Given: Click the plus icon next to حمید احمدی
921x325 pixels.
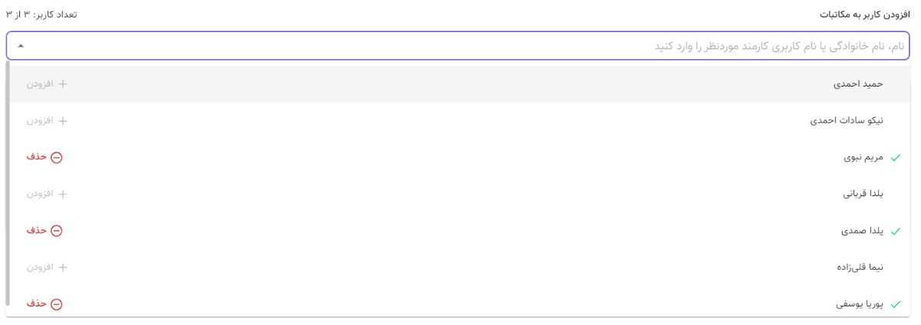Looking at the screenshot, I should [63, 84].
